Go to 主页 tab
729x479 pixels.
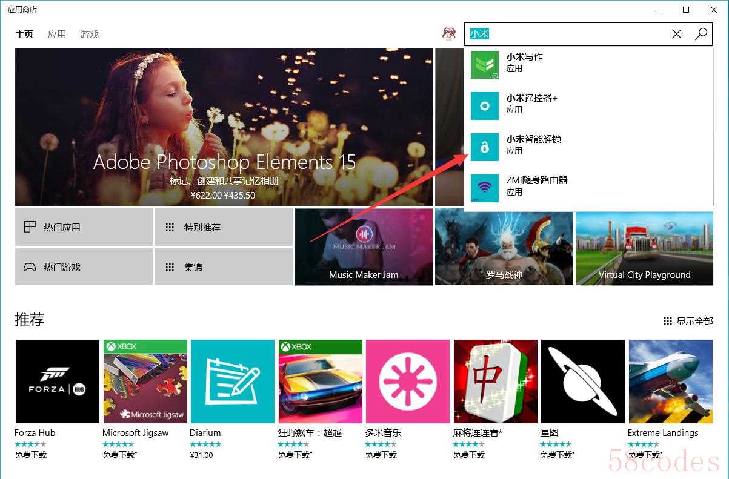pos(24,35)
